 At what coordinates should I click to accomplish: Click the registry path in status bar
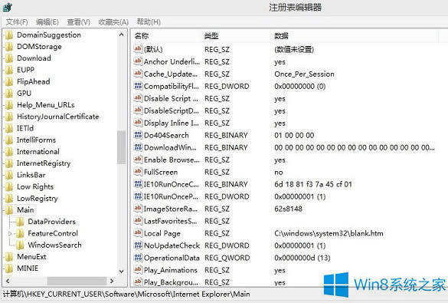[126, 294]
